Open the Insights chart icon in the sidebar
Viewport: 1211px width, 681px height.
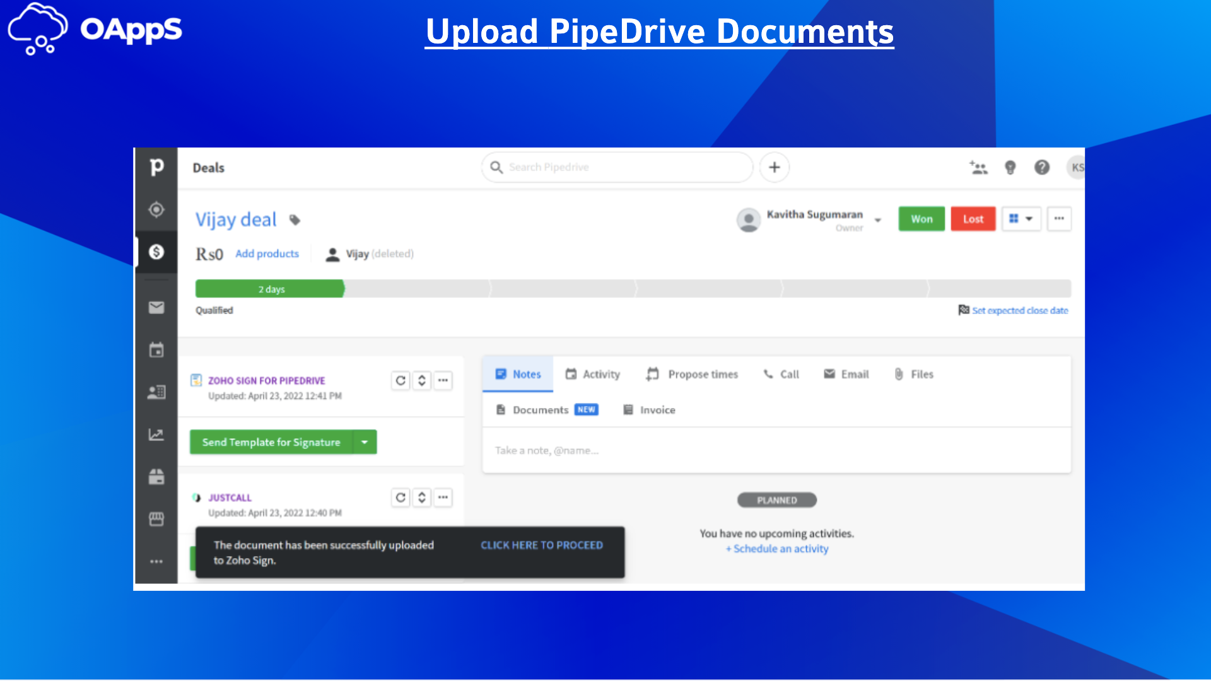156,434
